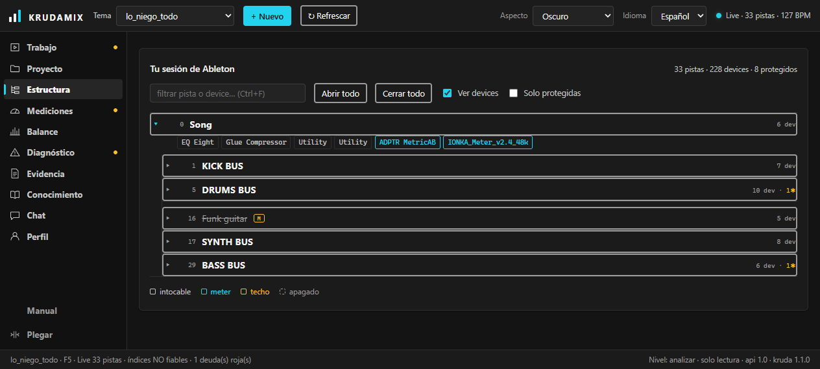Click the Chat bubble icon
Viewport: 820px width, 369px height.
click(x=15, y=215)
